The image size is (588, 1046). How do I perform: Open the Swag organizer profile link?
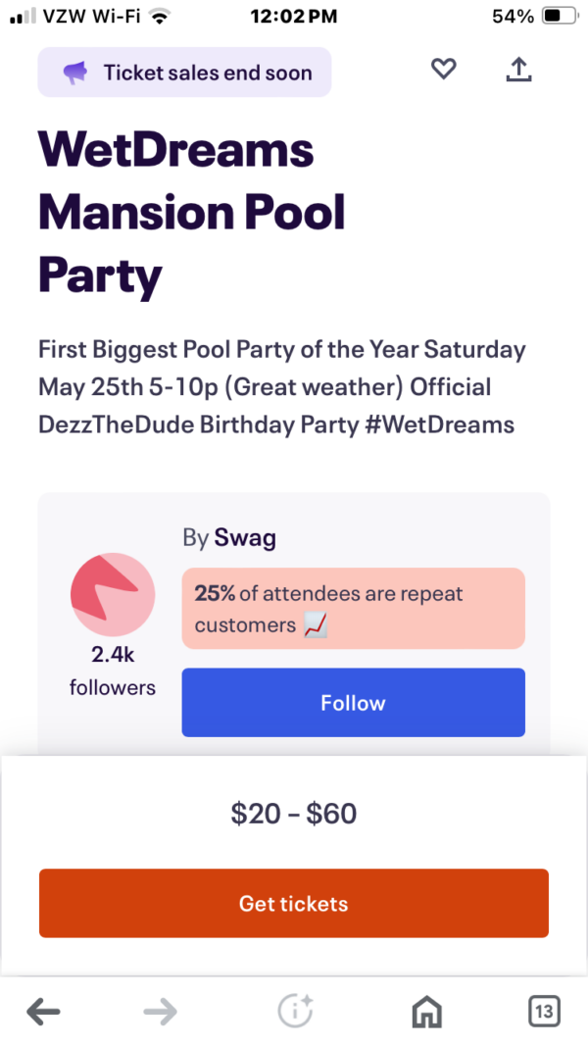[x=245, y=538]
